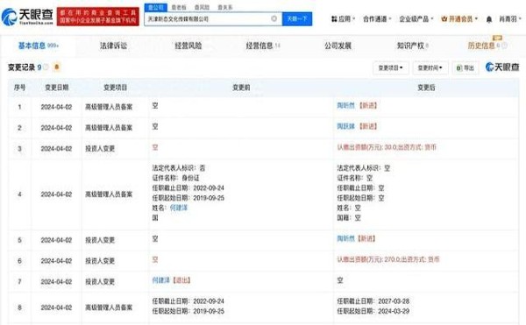Click the red promotional banner beside the logo

[x=98, y=17]
